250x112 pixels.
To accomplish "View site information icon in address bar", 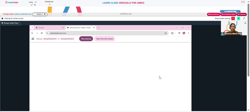I will (47, 33).
